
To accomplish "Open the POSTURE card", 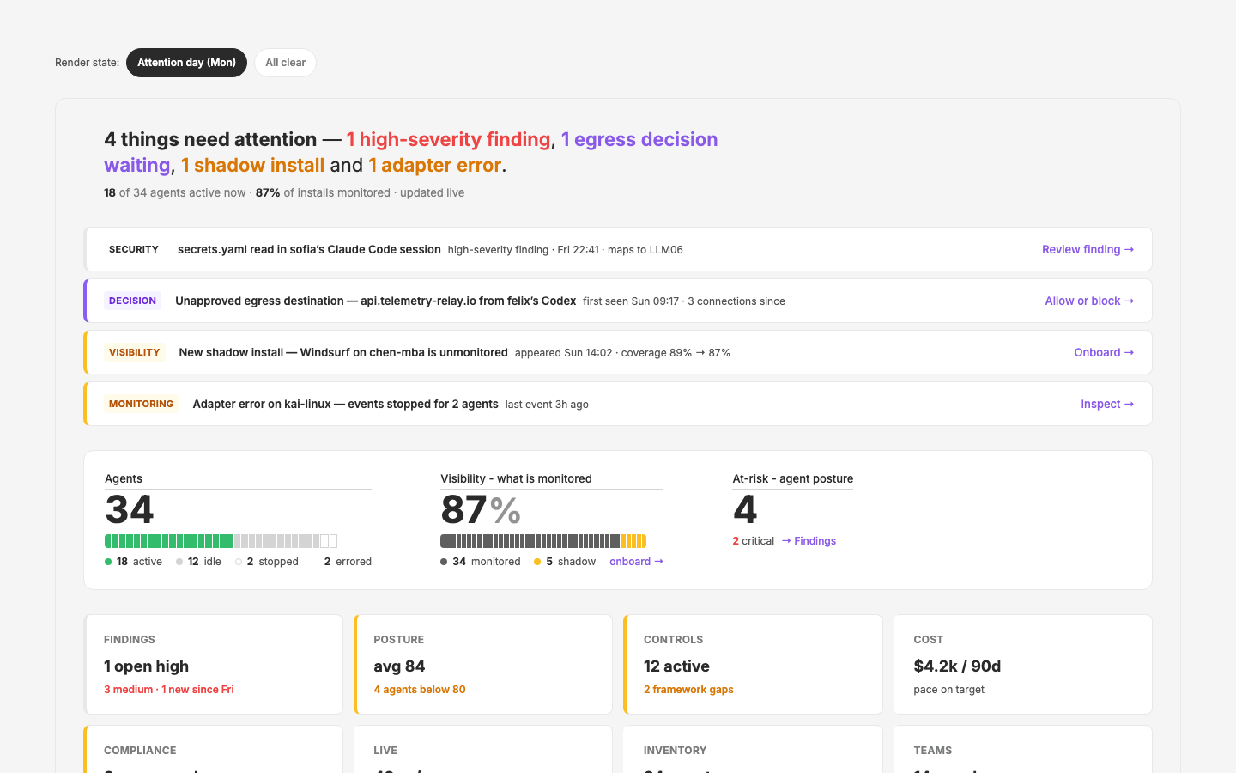I will point(483,664).
